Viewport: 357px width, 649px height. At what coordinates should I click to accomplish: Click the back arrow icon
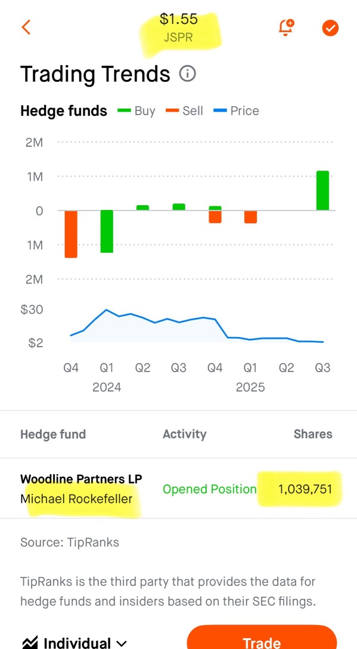pyautogui.click(x=25, y=27)
